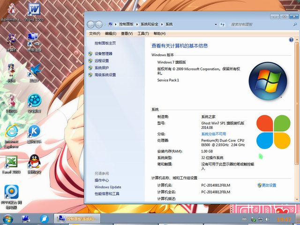Open the 查看(V) menu
This screenshot has height=225, width=300.
[x=127, y=34]
